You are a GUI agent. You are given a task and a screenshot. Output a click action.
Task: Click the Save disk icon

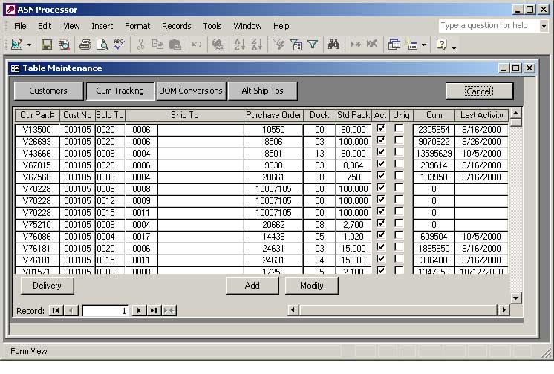[47, 45]
